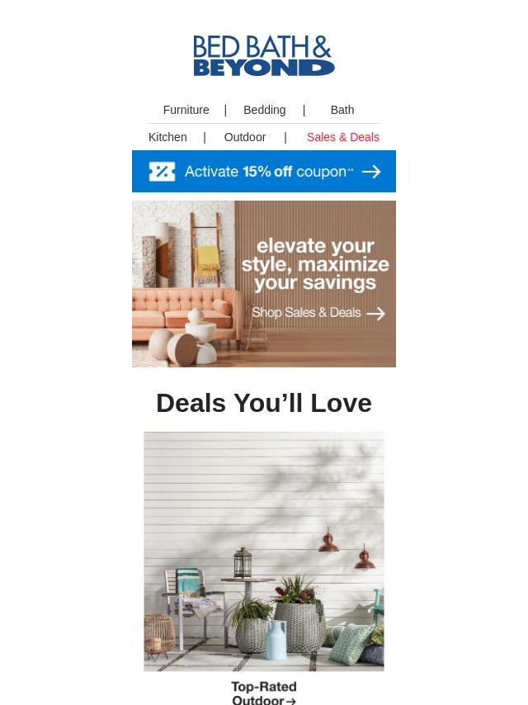Viewport: 528px width, 705px height.
Task: Open the Bedding category
Action: (264, 110)
